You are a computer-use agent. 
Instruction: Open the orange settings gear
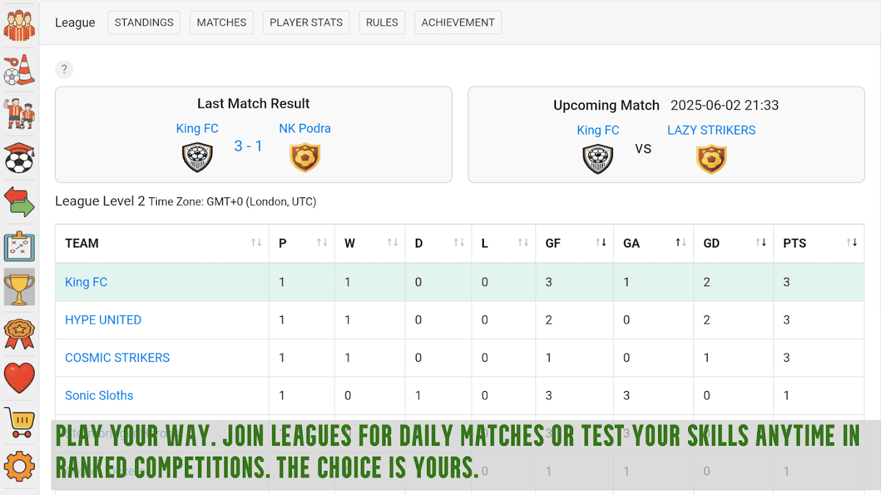point(19,466)
